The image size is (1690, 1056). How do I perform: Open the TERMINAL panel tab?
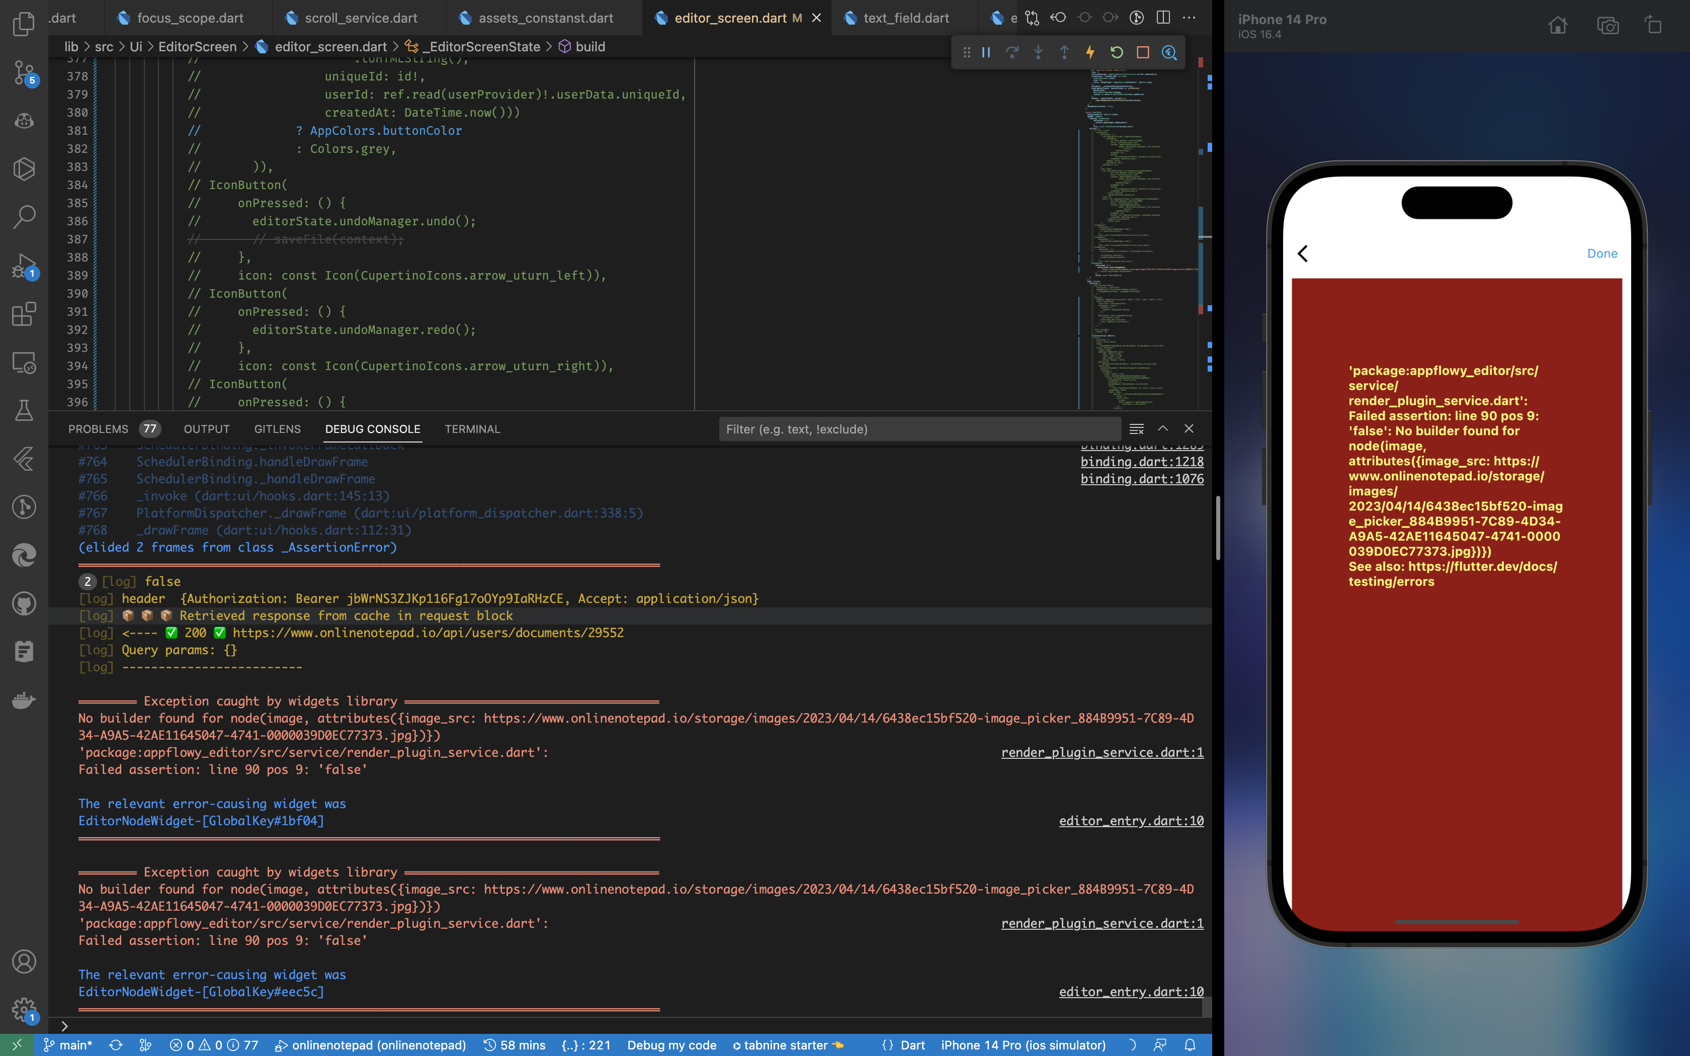472,429
